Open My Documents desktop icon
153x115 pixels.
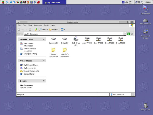click(x=145, y=10)
